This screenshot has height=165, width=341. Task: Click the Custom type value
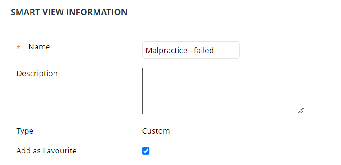[156, 131]
